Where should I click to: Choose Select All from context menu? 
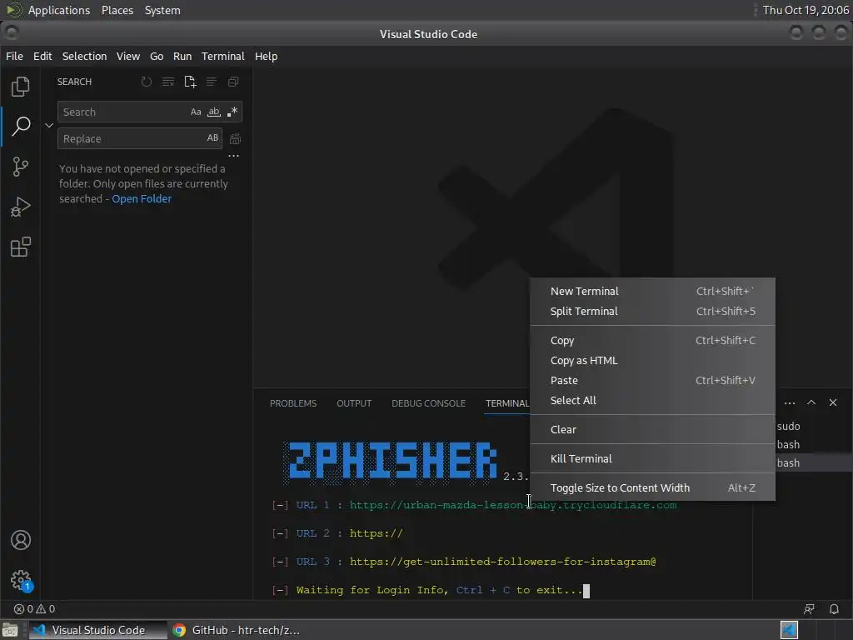click(652, 401)
